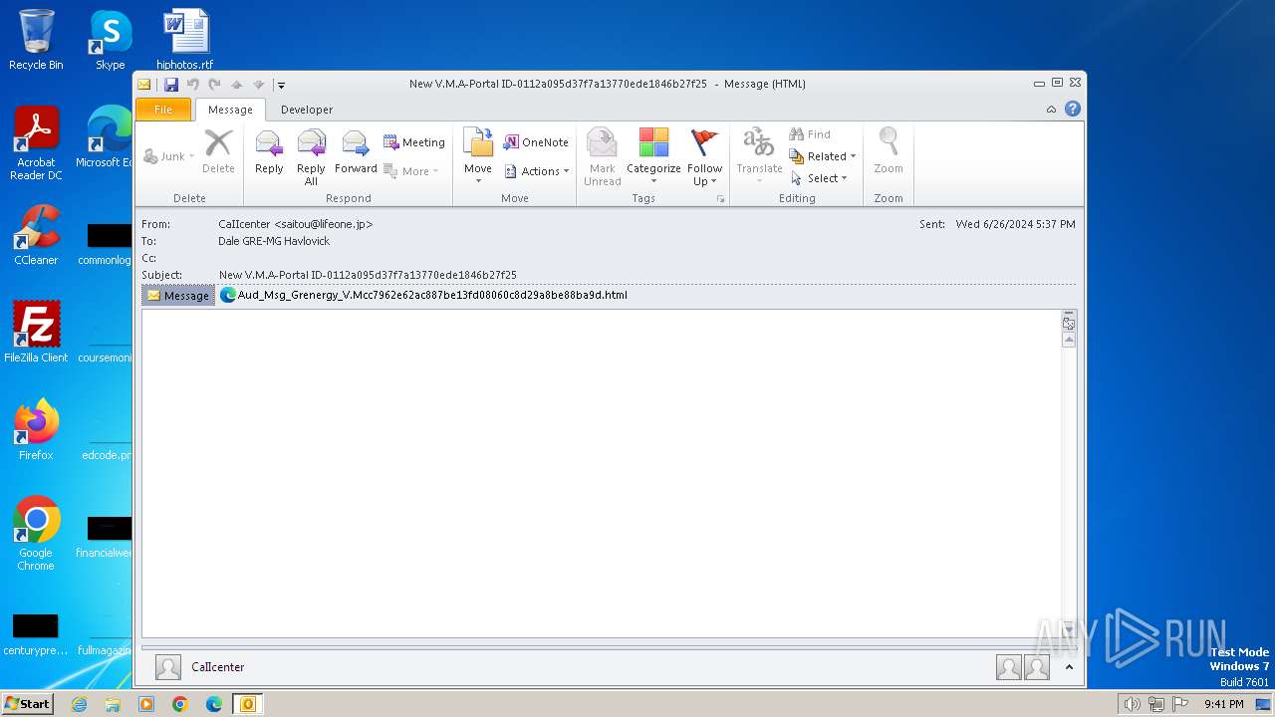Collapse the ribbon with the caret button

tap(1051, 110)
